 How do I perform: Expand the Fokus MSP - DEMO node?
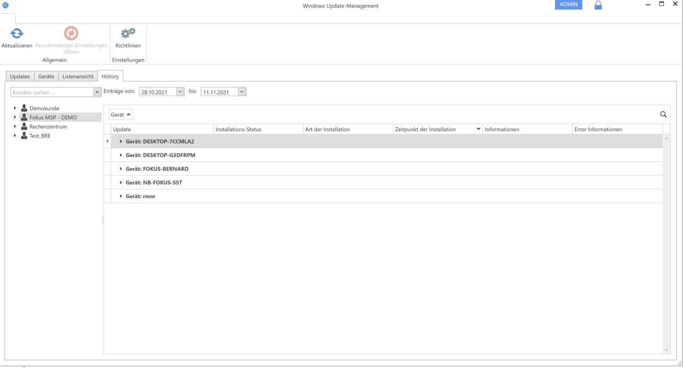15,117
